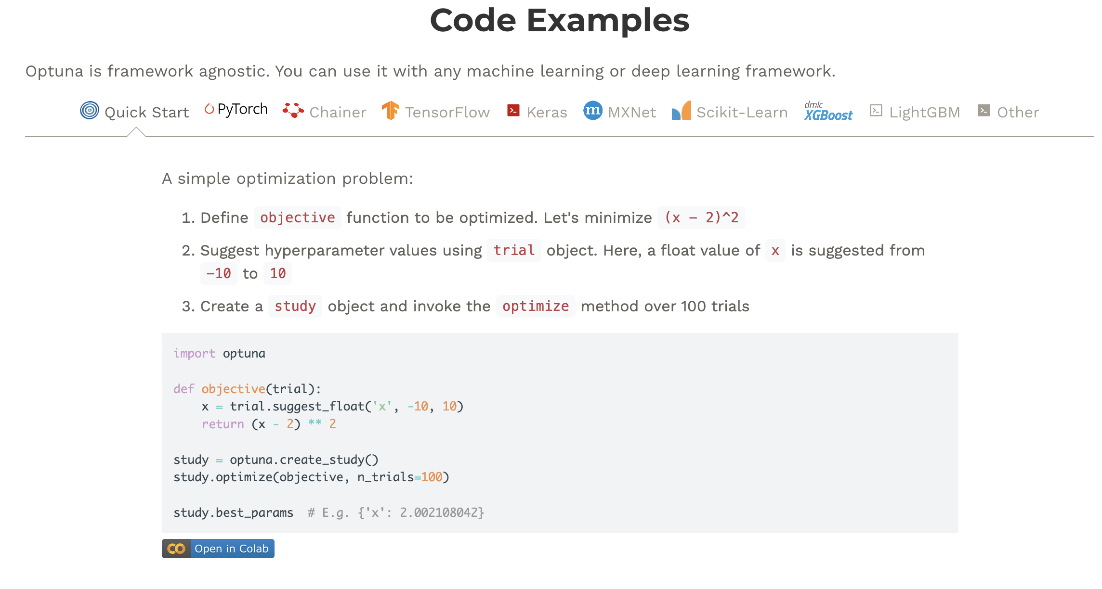Click the Keras terminal icon
1102x589 pixels.
point(513,111)
